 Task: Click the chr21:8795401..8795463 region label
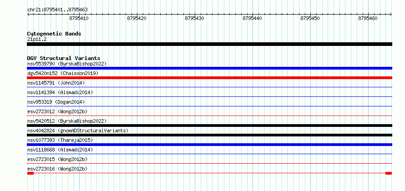(x=57, y=10)
